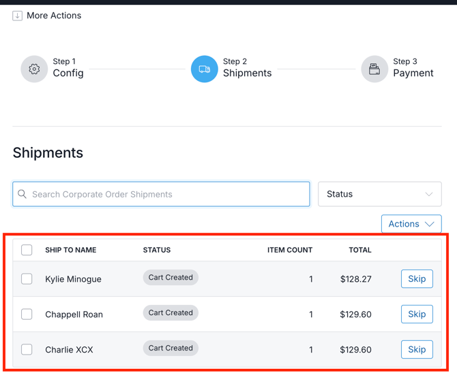Expand the Actions dropdown menu
Viewport: 457px width, 375px height.
pos(411,224)
